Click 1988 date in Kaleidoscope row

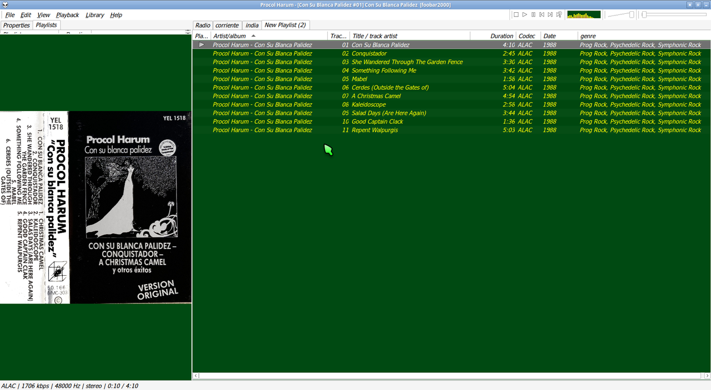[x=549, y=104]
